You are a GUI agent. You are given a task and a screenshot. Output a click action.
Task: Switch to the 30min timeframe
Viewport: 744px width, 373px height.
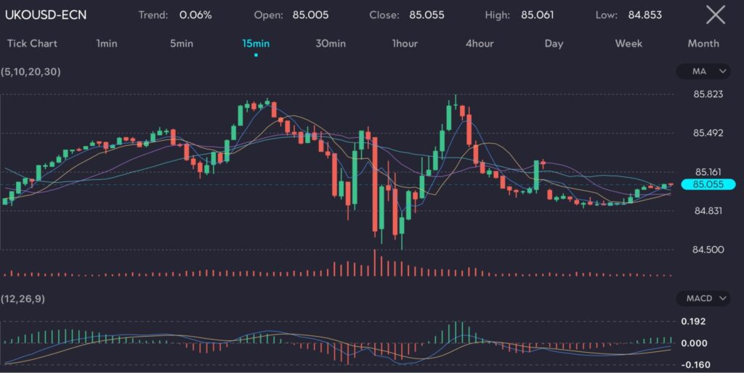(331, 44)
